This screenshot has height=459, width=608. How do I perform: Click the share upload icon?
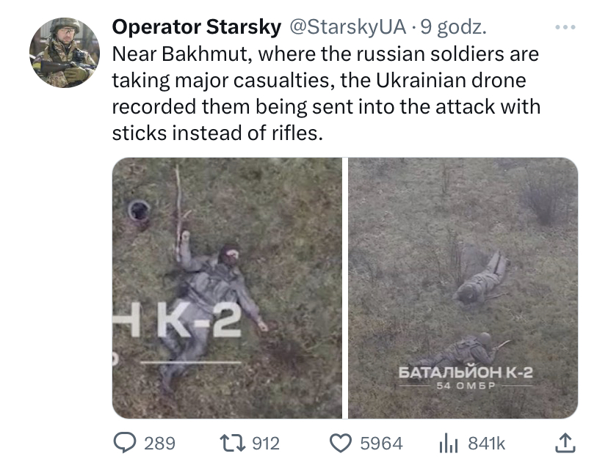click(x=565, y=442)
